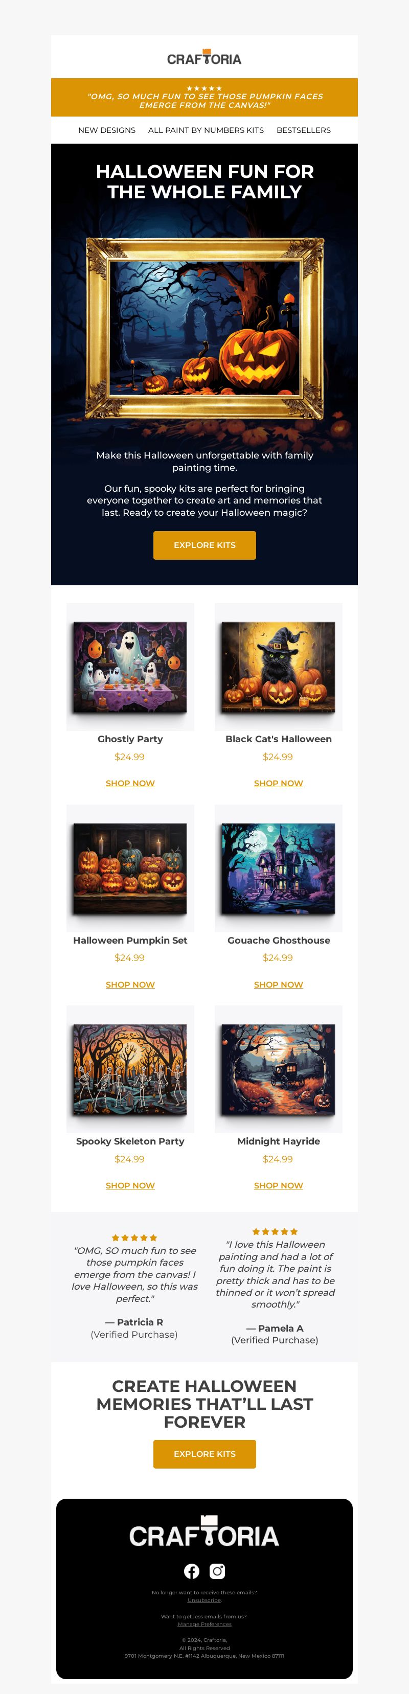
Task: Open the Spooky Skeleton Party product image
Action: tap(130, 1069)
